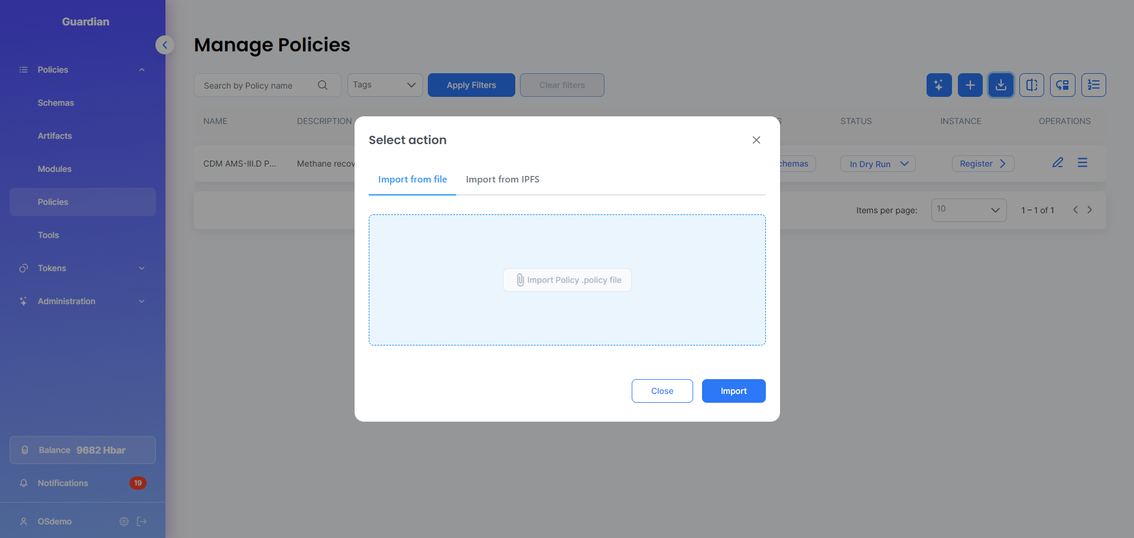
Task: Click the logout icon next to OSdemo
Action: (142, 521)
